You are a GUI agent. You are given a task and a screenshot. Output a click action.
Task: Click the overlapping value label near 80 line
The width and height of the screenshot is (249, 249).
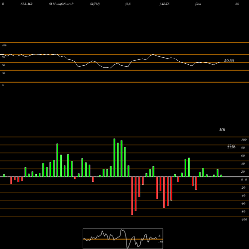[232, 146]
